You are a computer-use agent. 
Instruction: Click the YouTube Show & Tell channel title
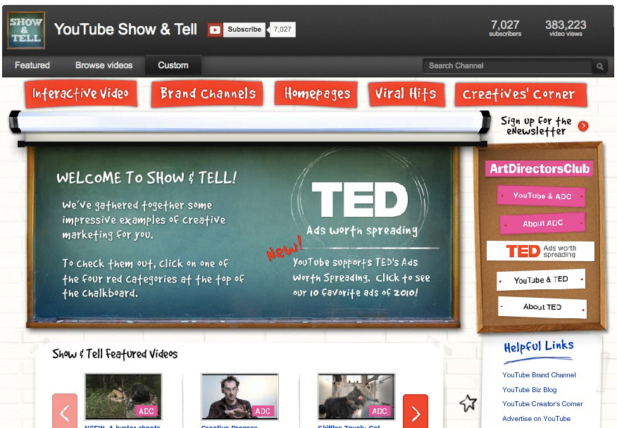point(125,30)
